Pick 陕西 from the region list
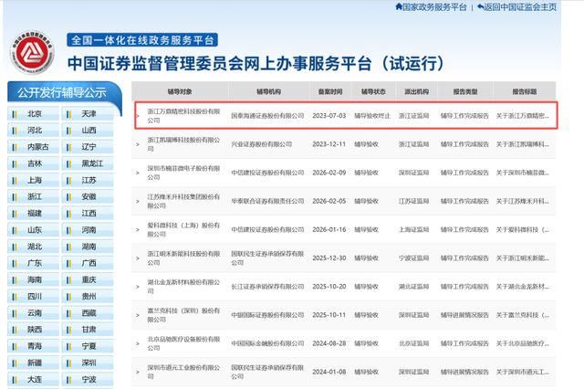The image size is (584, 389). click(x=33, y=330)
